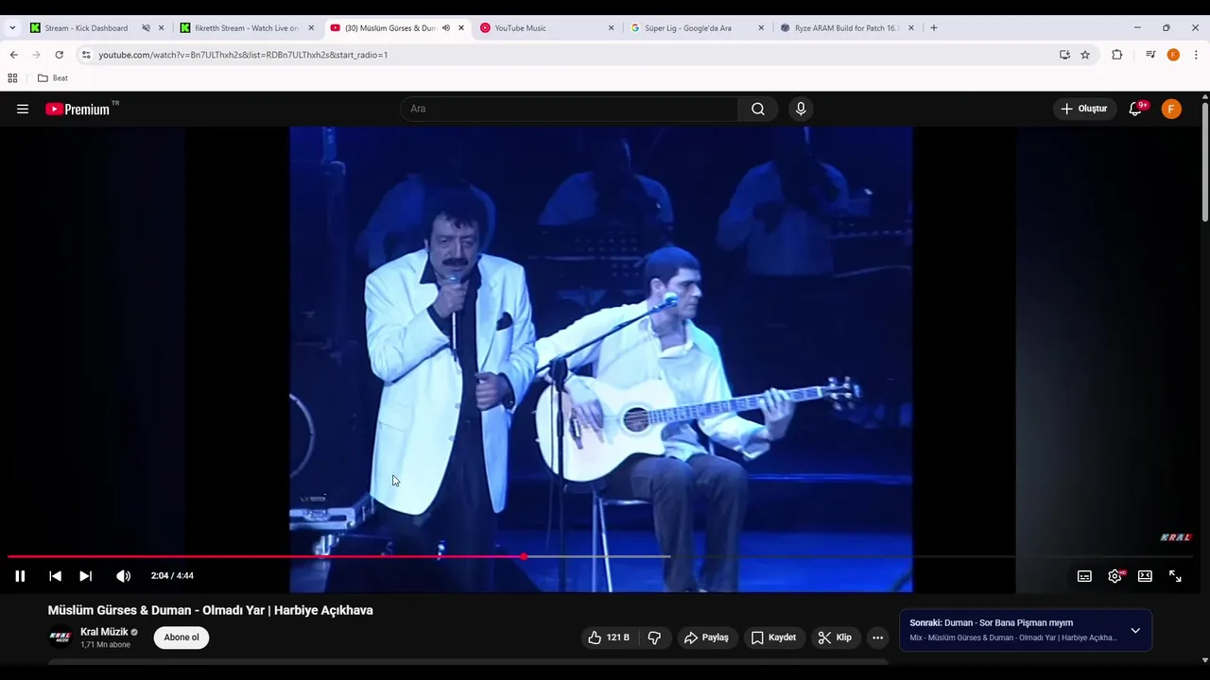
Task: Dislike the video
Action: (654, 637)
